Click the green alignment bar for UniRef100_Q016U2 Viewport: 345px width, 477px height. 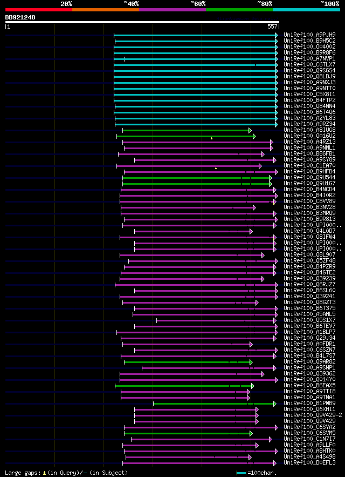186,136
